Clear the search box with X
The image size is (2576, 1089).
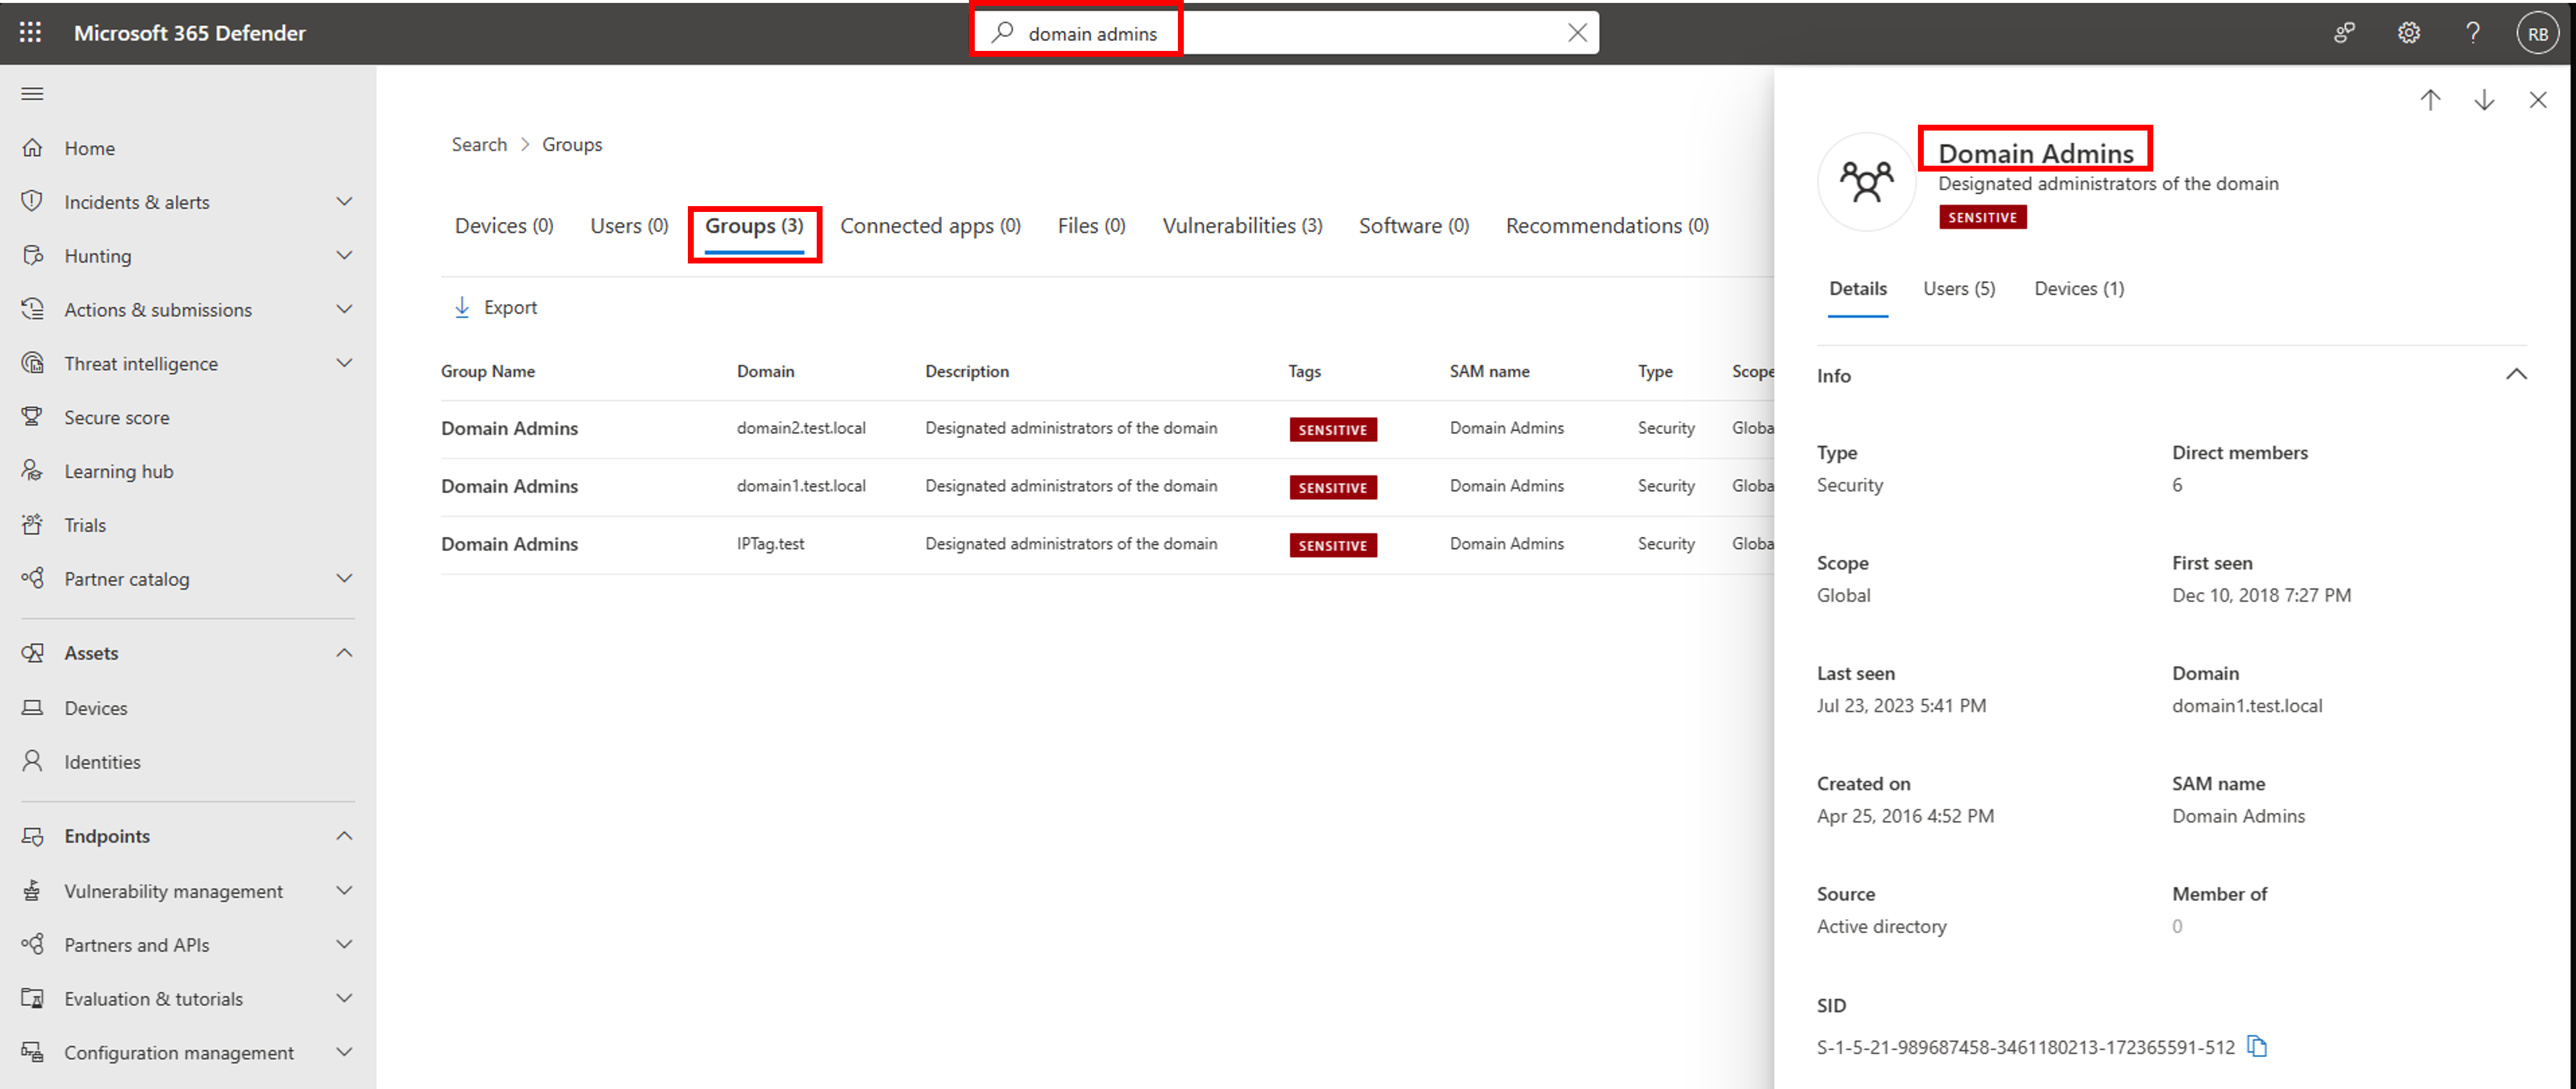(x=1577, y=33)
